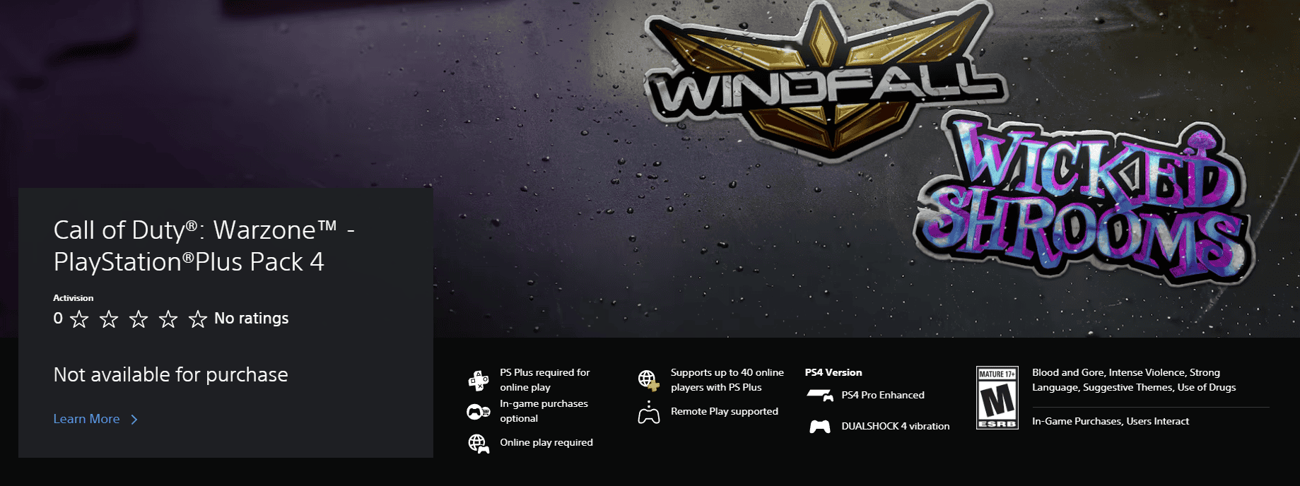Click the DUALSHOCK 4 vibration controller icon
Image resolution: width=1300 pixels, height=486 pixels.
point(820,427)
